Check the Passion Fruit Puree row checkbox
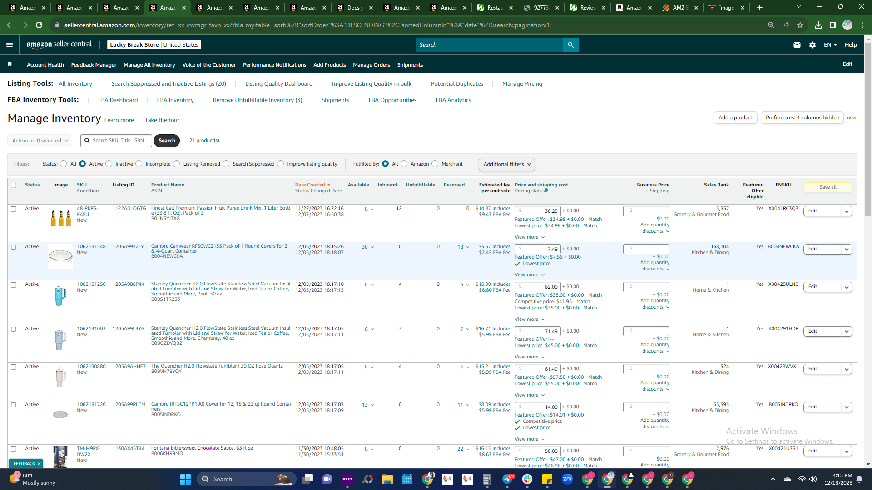Screen dimensions: 872x490 click(14, 209)
